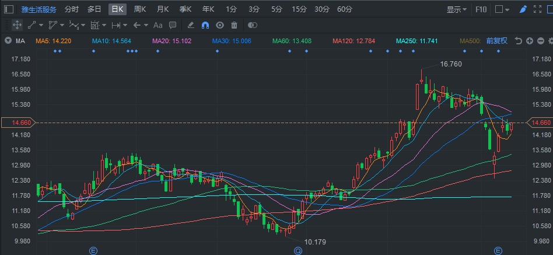Switch to 1分 one-minute chart
The image size is (553, 255).
(232, 9)
